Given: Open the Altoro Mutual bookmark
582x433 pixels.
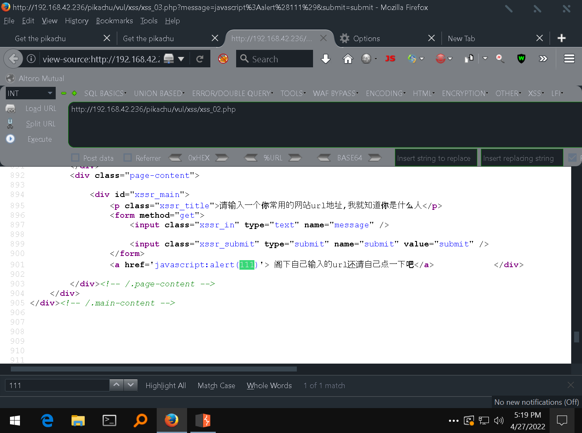Looking at the screenshot, I should click(35, 78).
